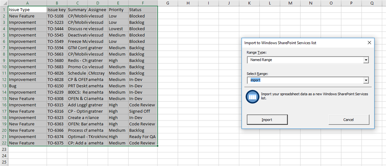Click the 'Promo Co' summary cell
This screenshot has height=166, width=386.
pos(77,67)
